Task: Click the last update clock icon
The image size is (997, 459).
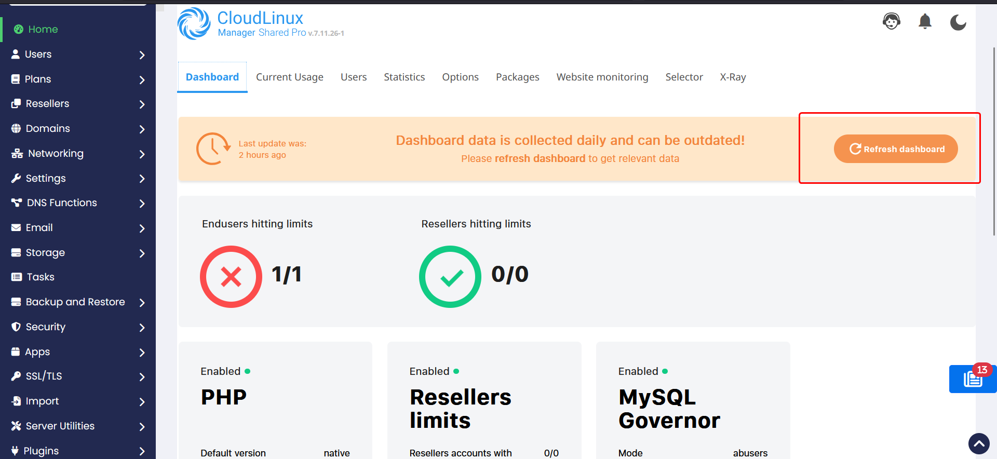Action: pyautogui.click(x=212, y=149)
